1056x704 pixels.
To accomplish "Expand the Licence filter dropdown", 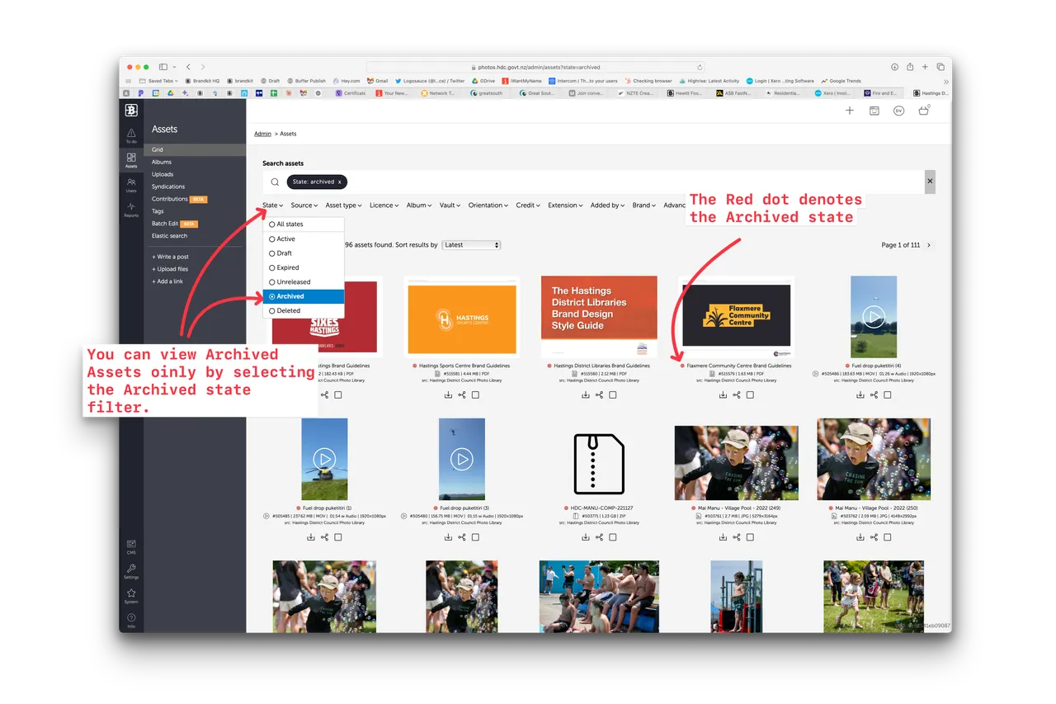I will [384, 206].
